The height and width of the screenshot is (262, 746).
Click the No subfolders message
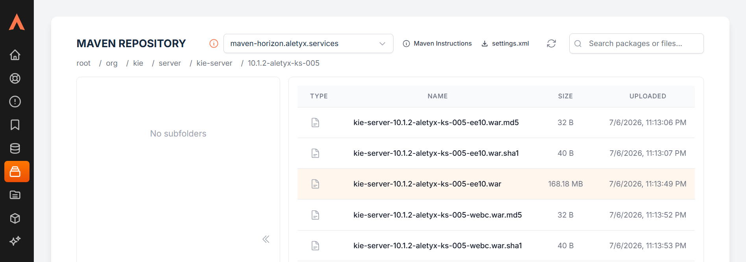178,133
